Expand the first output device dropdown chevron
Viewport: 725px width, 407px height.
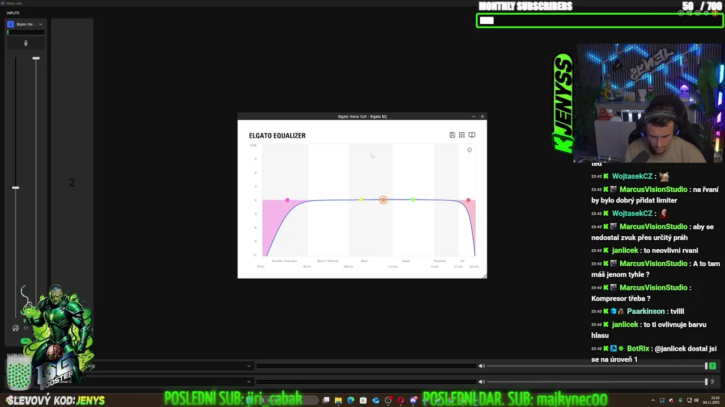coord(249,366)
